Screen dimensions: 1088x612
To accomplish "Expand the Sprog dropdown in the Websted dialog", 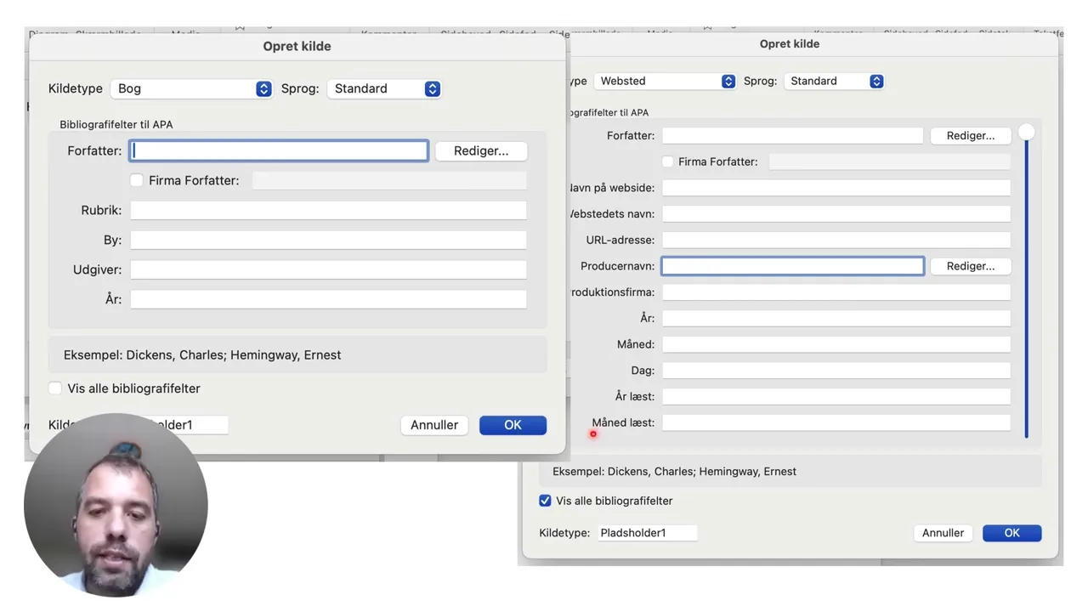I will [834, 81].
